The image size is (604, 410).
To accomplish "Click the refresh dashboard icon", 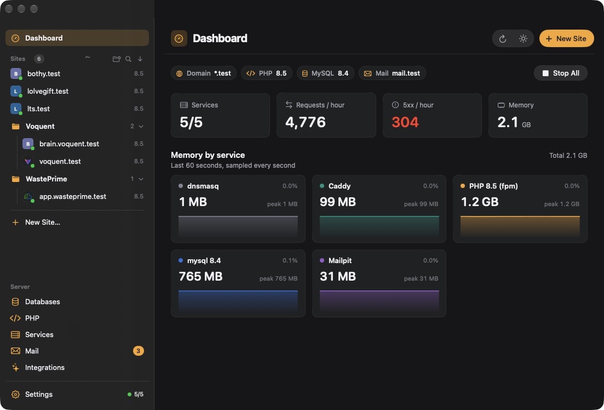I will [x=502, y=38].
